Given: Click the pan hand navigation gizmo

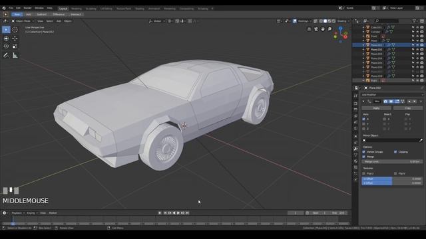Looking at the screenshot, I should (323, 29).
